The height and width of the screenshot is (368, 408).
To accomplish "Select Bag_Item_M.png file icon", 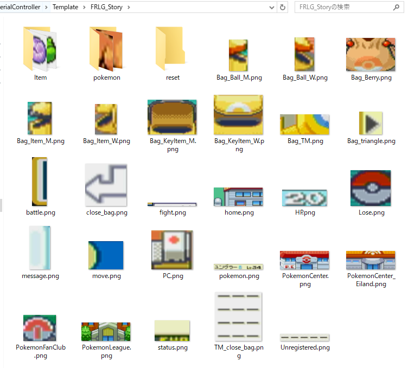I will pos(40,118).
